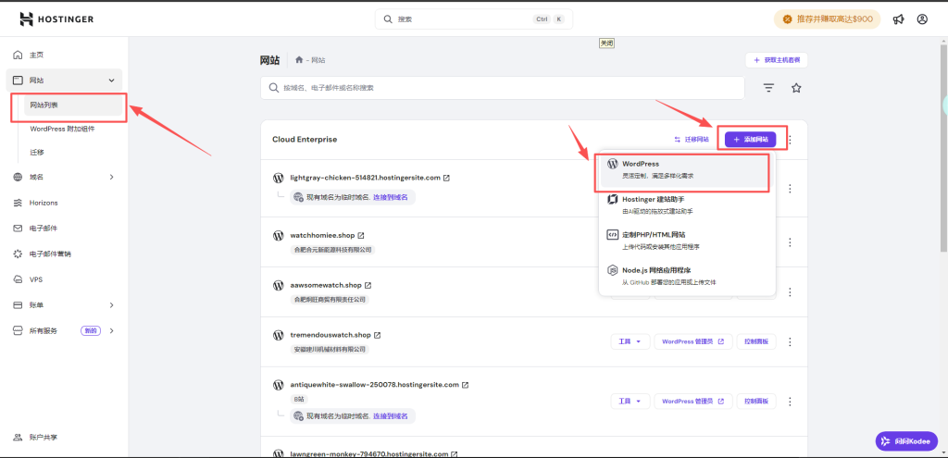Open the user account profile icon
Screen dimensions: 948x458
(922, 19)
